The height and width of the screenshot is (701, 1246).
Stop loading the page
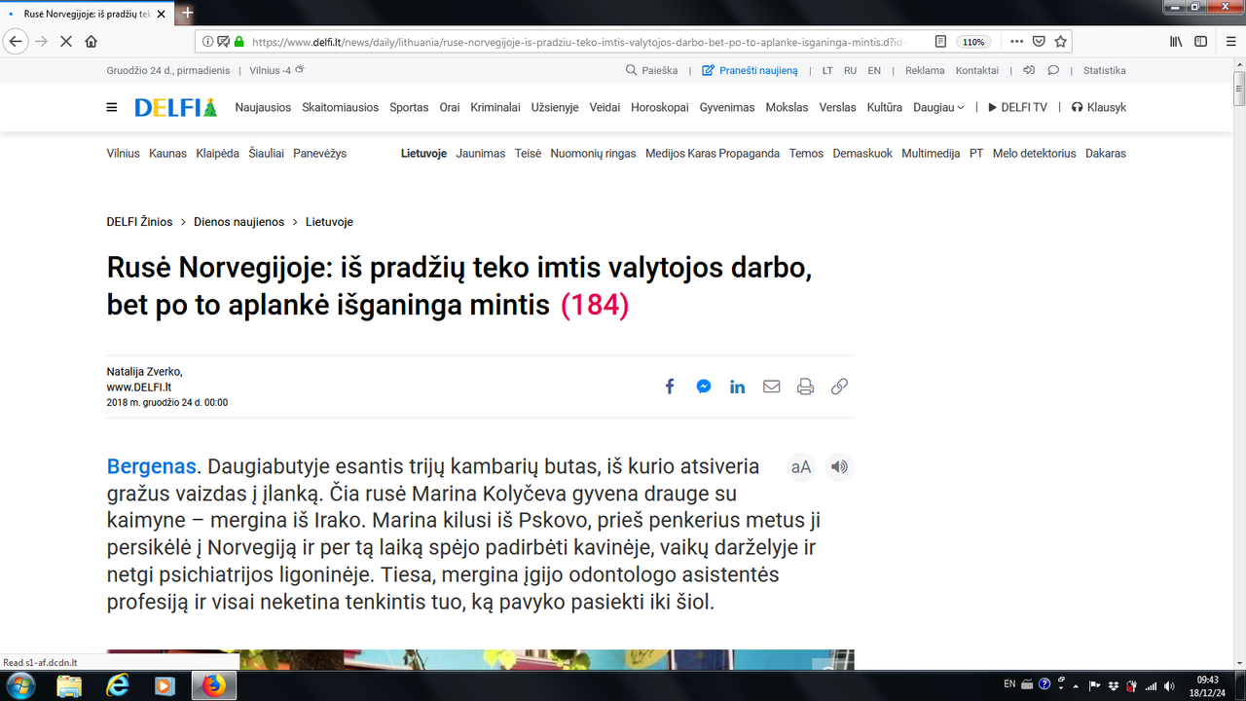[x=66, y=42]
